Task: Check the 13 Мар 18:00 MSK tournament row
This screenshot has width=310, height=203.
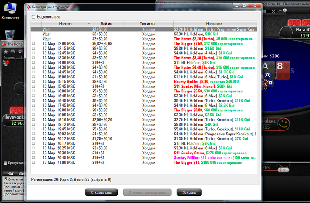Action: tap(33, 110)
